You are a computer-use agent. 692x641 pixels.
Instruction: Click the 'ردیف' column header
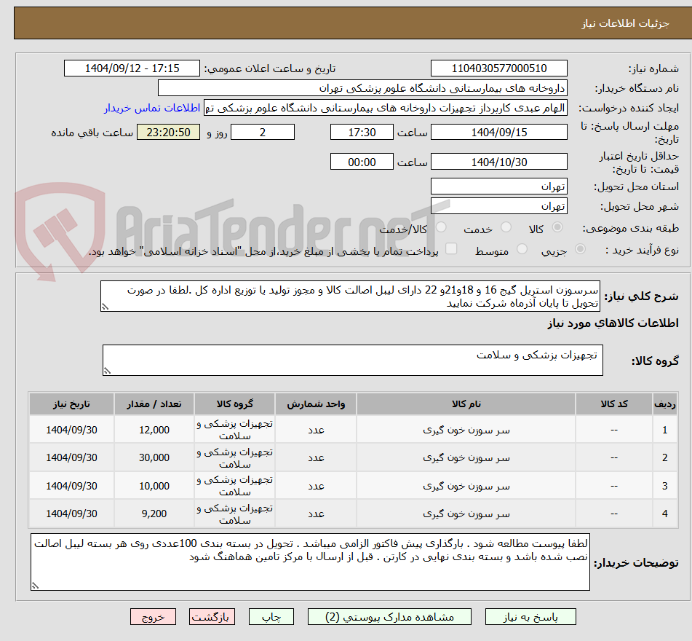coord(664,404)
